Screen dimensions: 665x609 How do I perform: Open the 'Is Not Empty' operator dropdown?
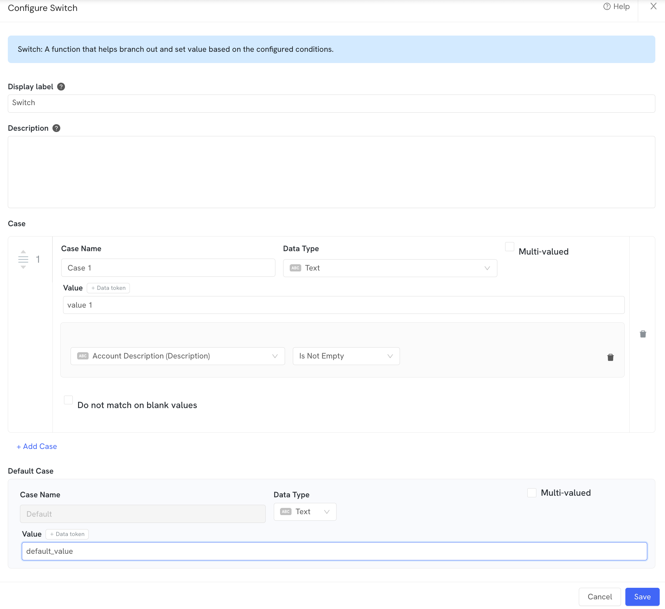point(346,356)
